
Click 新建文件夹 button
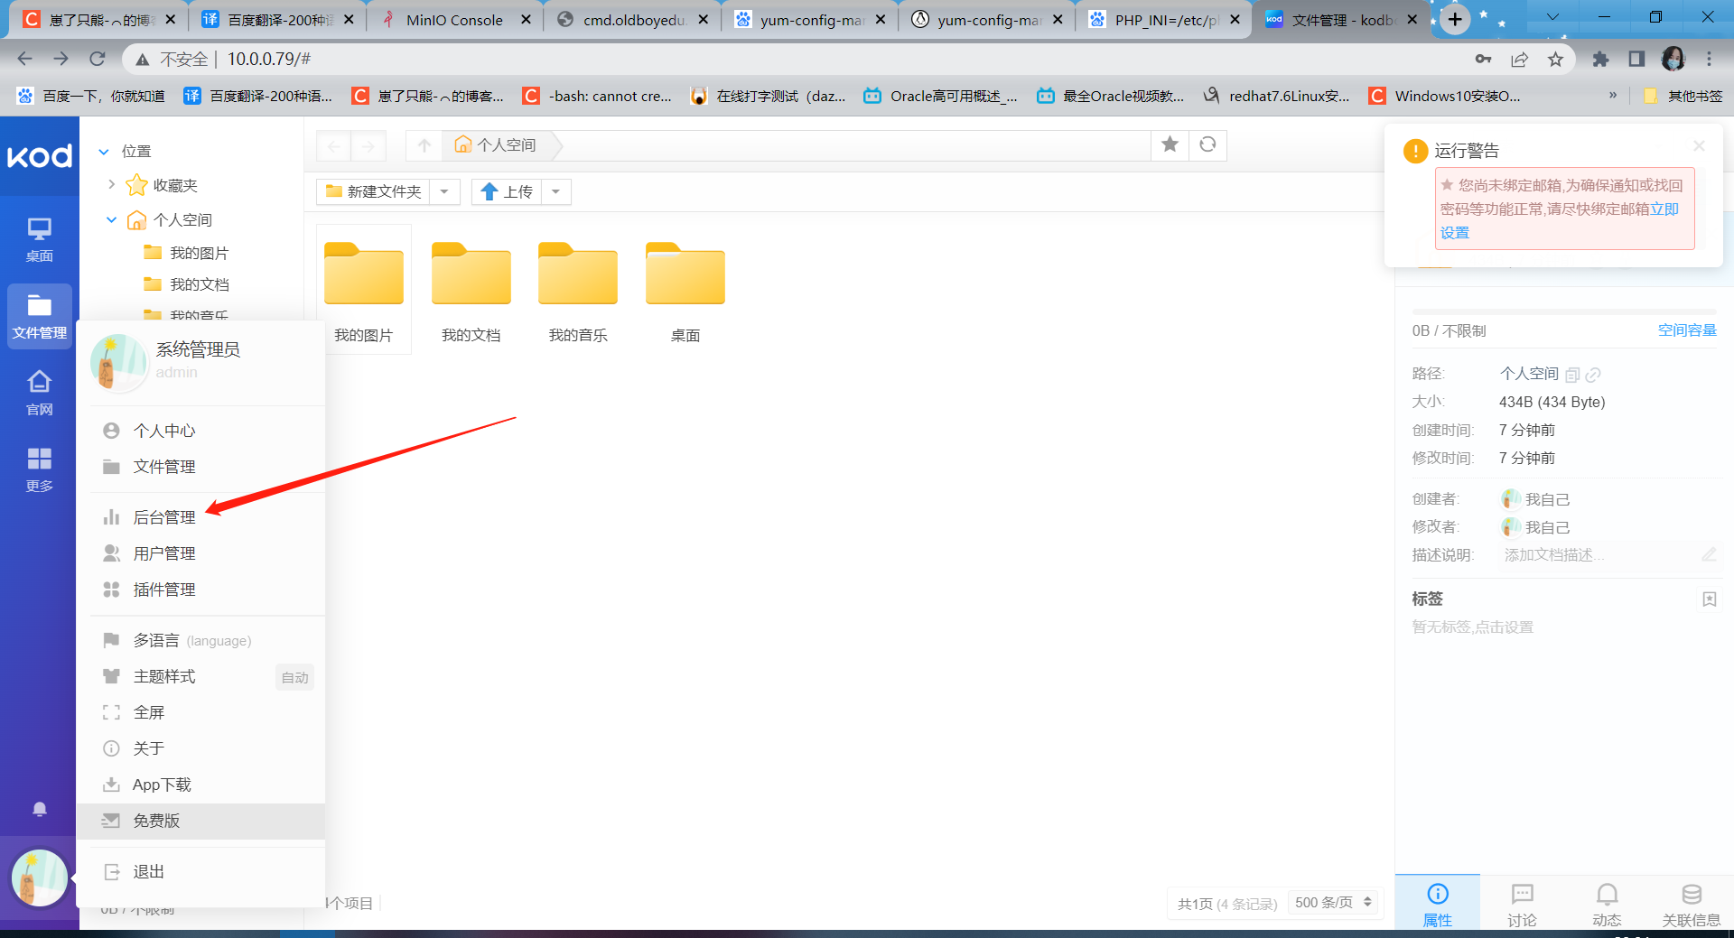[374, 191]
